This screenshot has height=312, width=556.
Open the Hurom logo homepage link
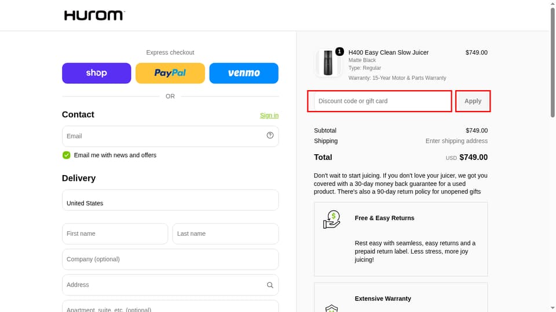[94, 16]
